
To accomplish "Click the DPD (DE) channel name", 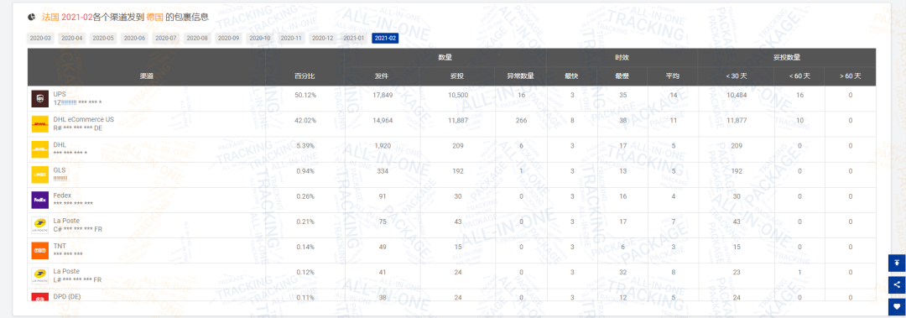I will tap(68, 296).
